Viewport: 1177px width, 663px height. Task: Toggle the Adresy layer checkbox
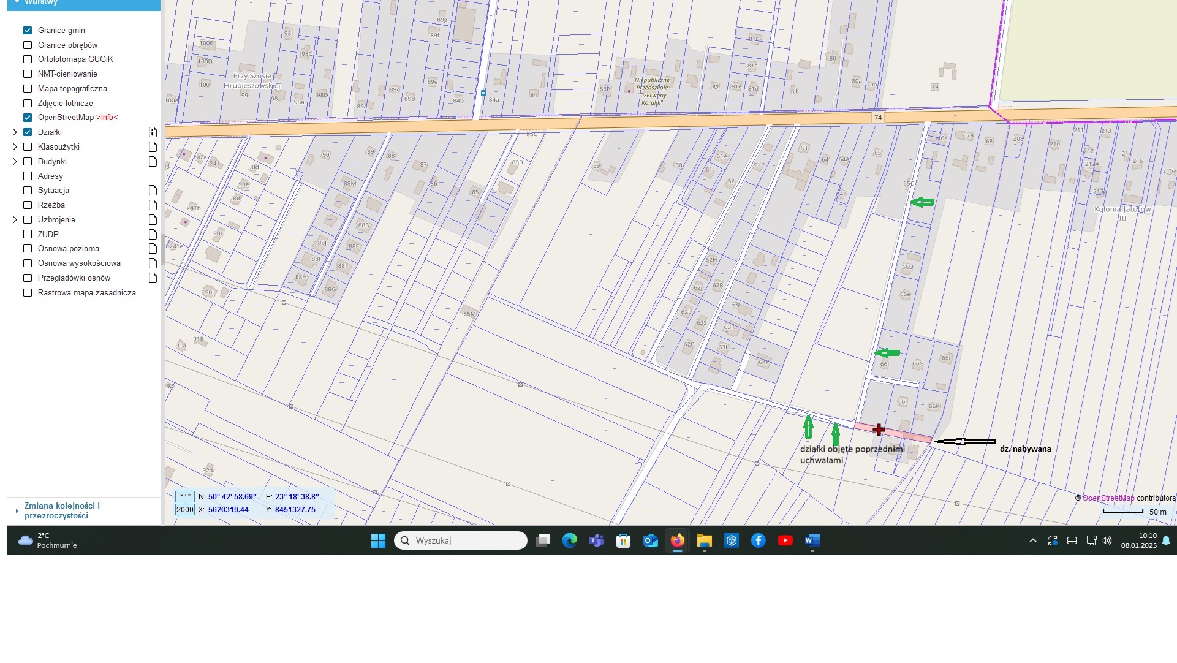28,176
